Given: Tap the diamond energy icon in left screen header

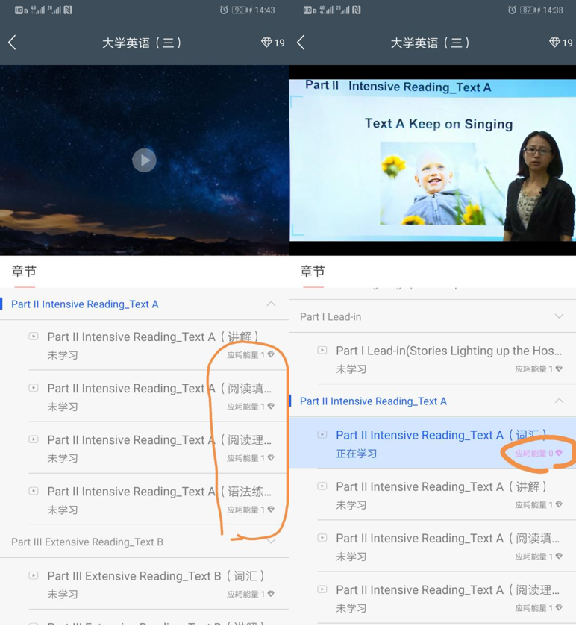Looking at the screenshot, I should pos(266,42).
